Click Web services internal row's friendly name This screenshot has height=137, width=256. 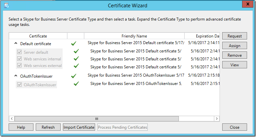136,59
